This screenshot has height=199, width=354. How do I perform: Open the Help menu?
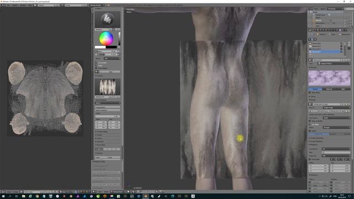(30, 5)
